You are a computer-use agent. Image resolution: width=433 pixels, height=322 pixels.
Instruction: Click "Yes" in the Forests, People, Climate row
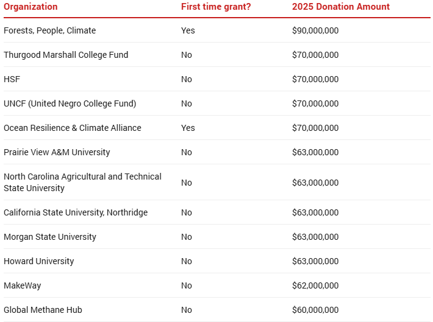point(188,30)
